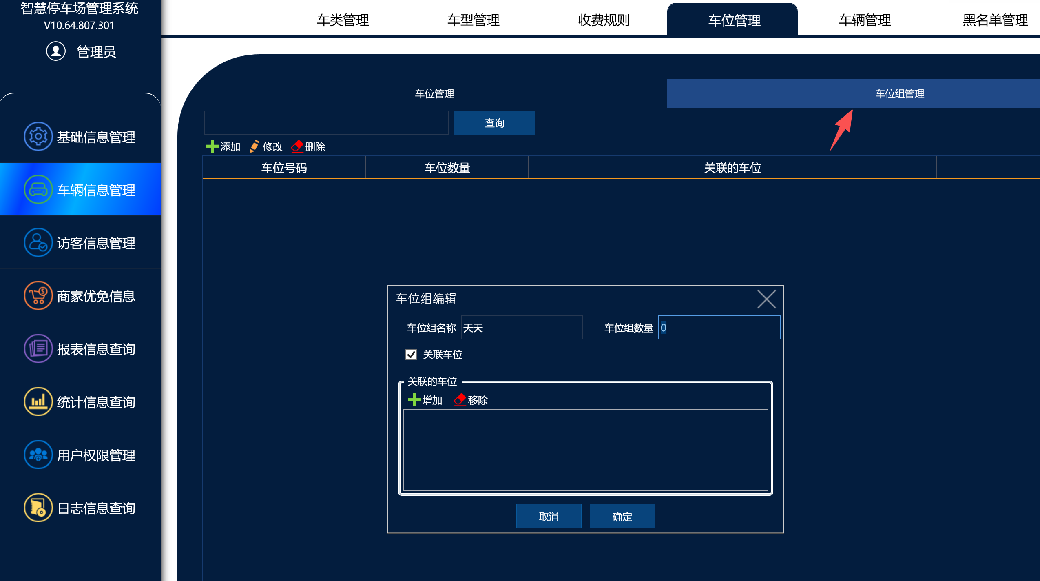1040x581 pixels.
Task: Click 确定 to confirm the dialog
Action: pyautogui.click(x=622, y=517)
